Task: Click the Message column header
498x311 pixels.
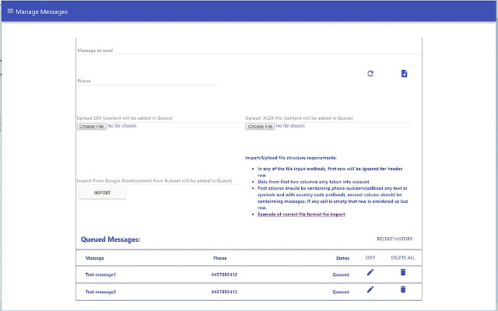Action: click(x=95, y=257)
